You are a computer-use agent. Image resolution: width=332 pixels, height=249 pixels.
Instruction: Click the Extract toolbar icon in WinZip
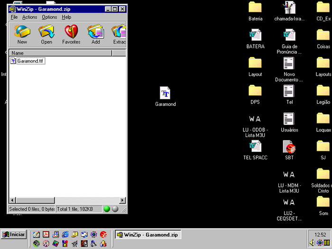(x=119, y=34)
